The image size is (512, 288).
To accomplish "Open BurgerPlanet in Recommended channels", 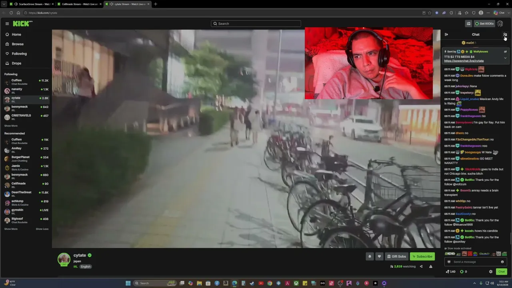I will pos(26,159).
